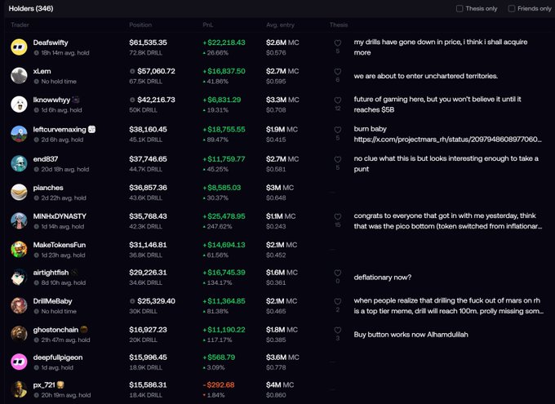Like airtightfish's thesis with the heart

pyautogui.click(x=338, y=273)
